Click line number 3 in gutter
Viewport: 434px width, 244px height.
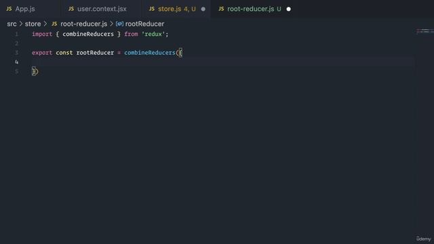(x=16, y=53)
